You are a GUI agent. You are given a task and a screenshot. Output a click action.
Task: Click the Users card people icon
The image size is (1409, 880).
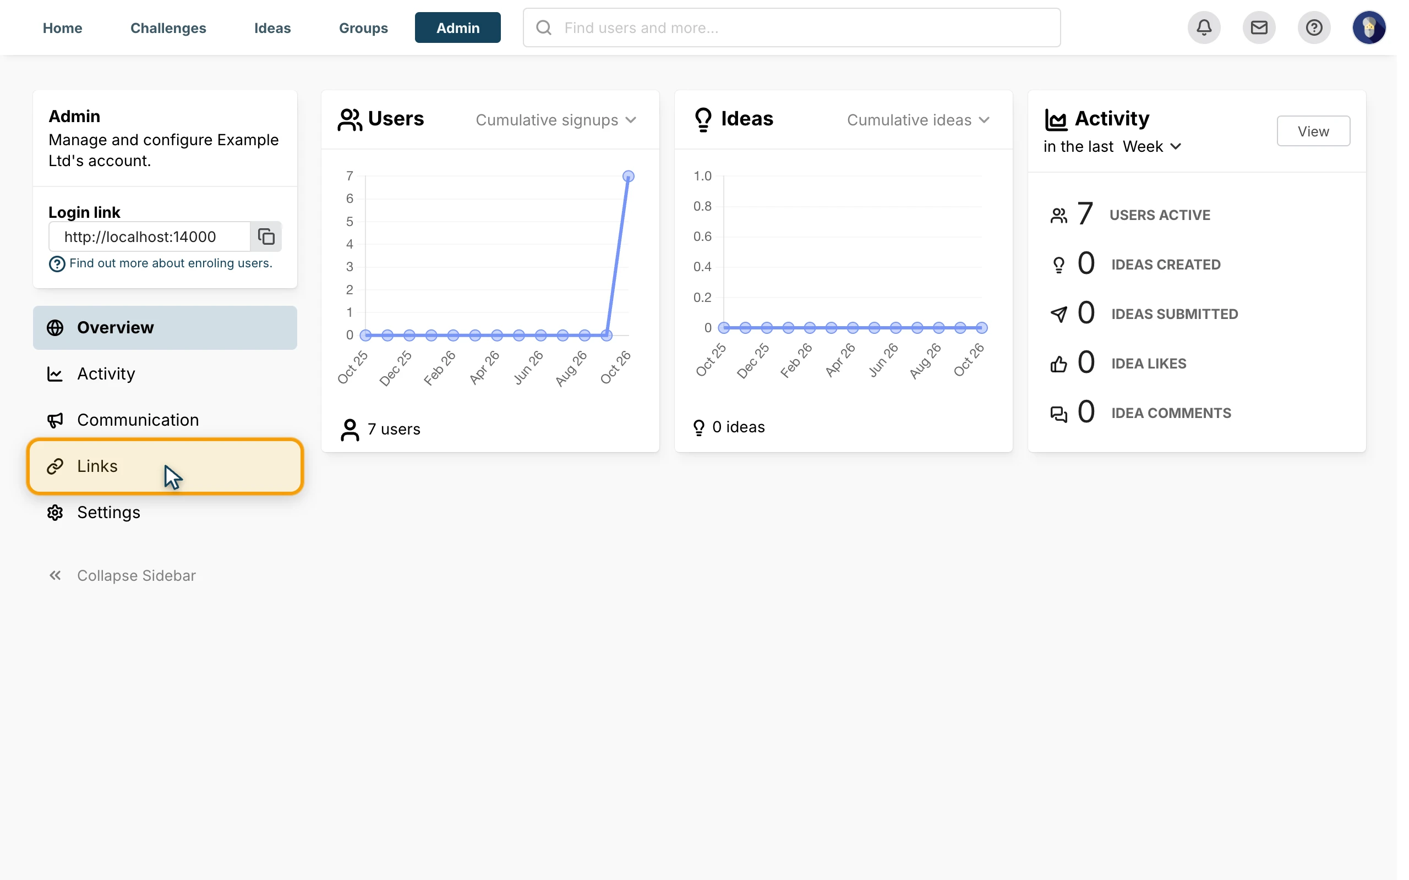tap(349, 119)
